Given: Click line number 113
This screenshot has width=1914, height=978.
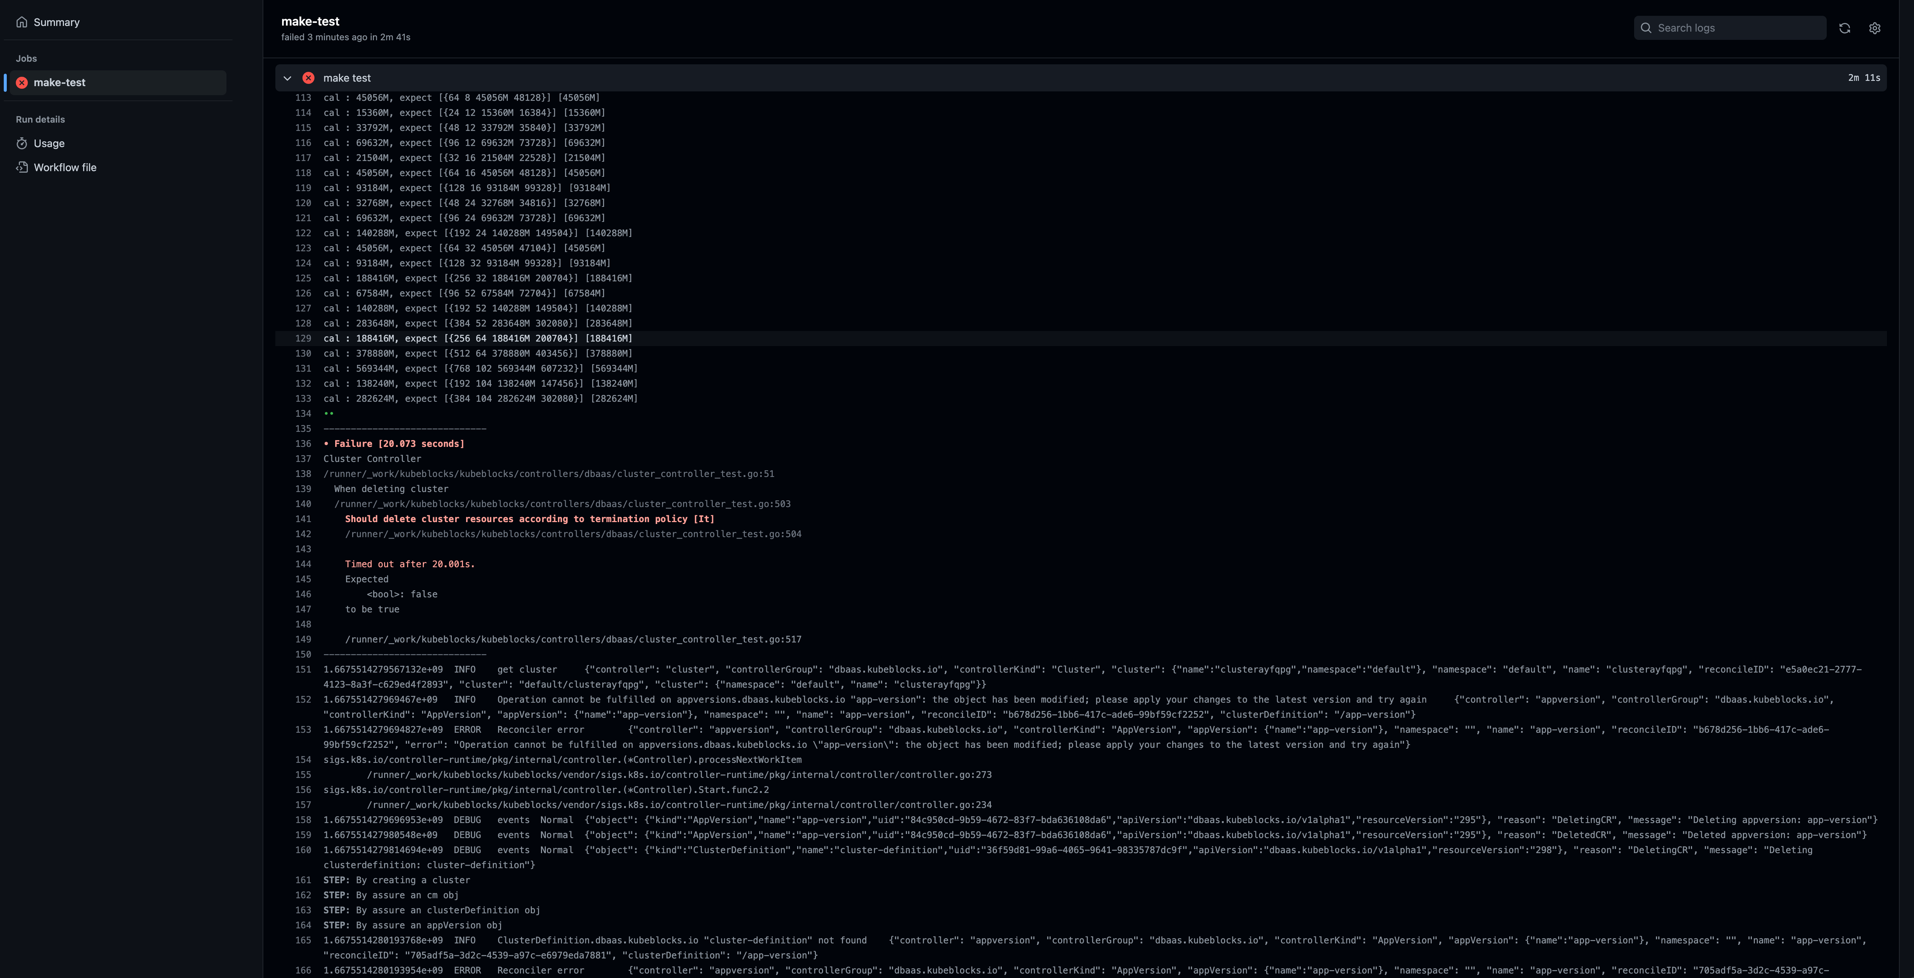Looking at the screenshot, I should tap(303, 97).
